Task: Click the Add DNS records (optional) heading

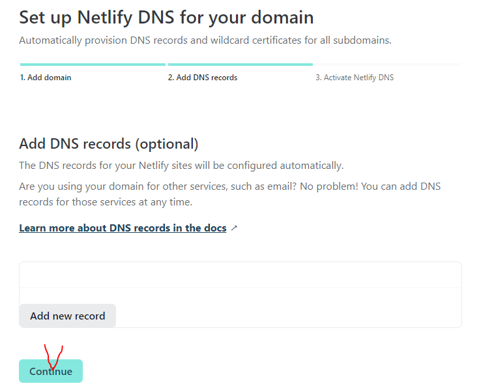Action: coord(108,144)
